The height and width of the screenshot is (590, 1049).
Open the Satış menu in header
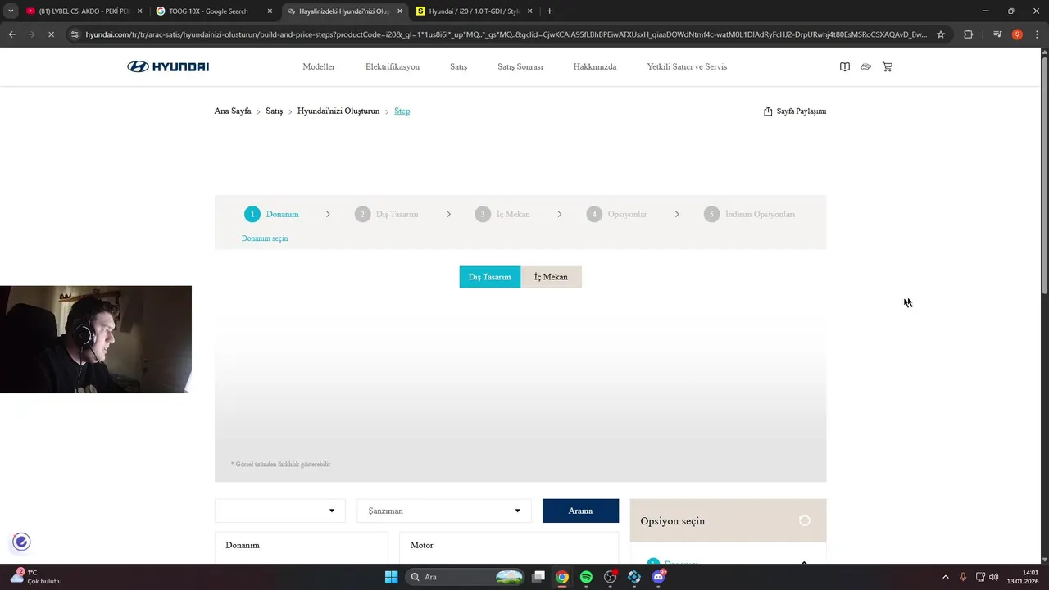click(x=458, y=66)
